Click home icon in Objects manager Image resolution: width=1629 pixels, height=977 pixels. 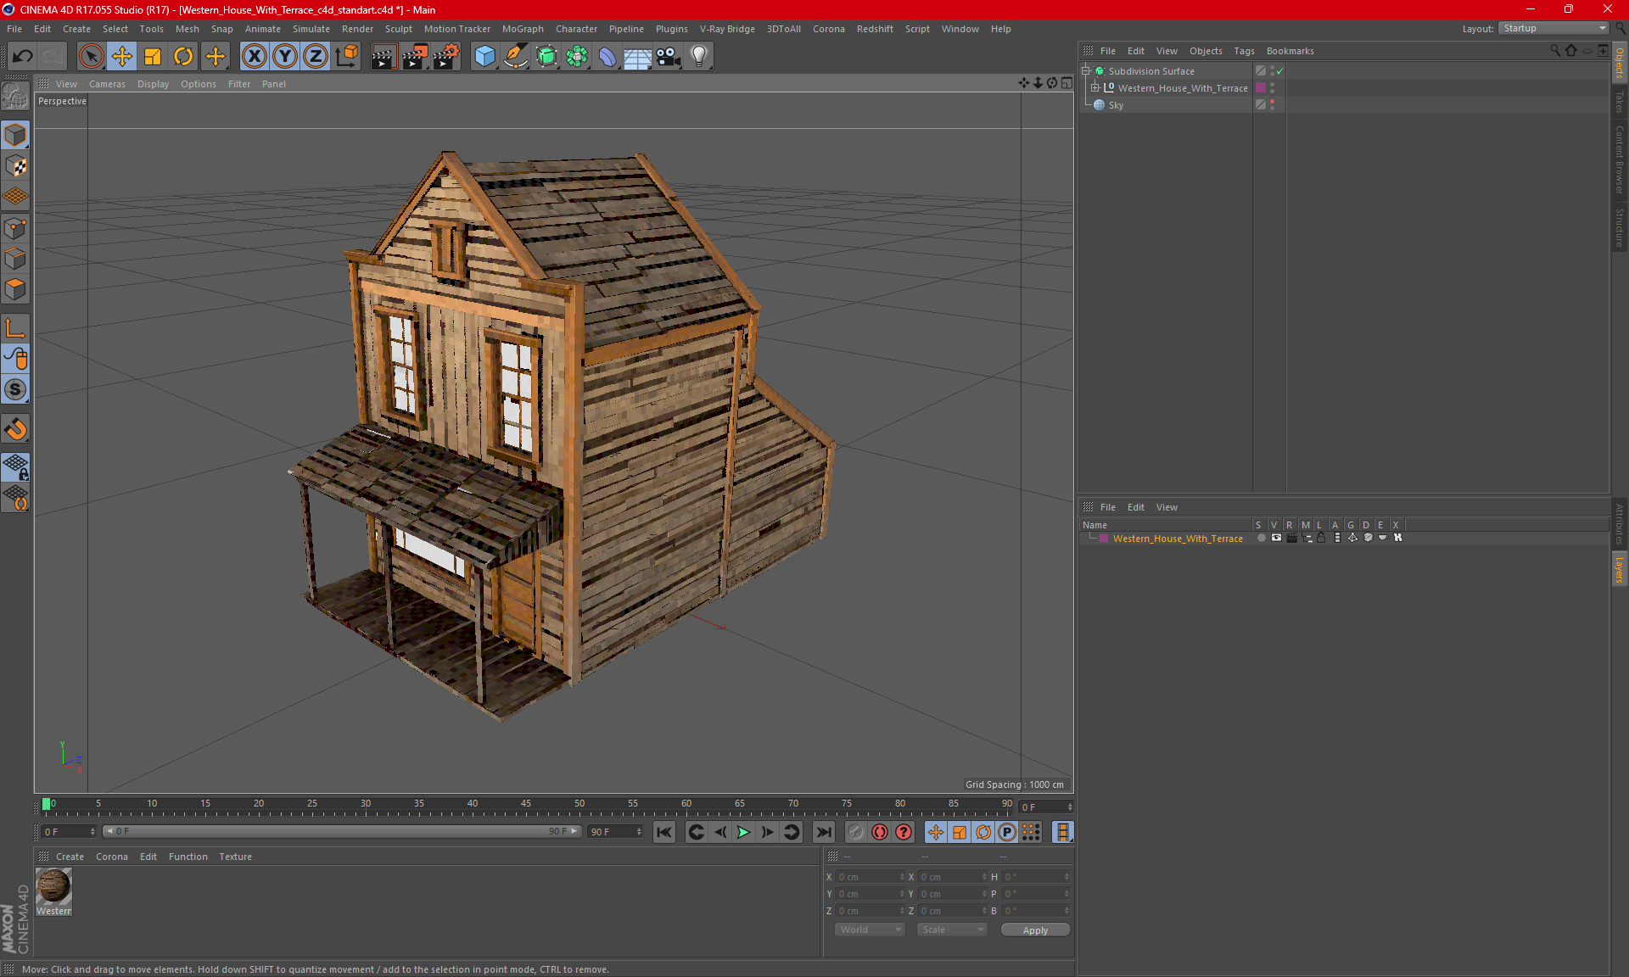pyautogui.click(x=1570, y=50)
